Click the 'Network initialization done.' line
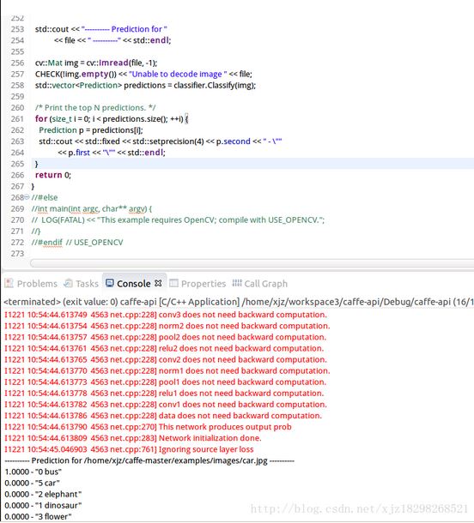This screenshot has width=474, height=523. click(133, 438)
